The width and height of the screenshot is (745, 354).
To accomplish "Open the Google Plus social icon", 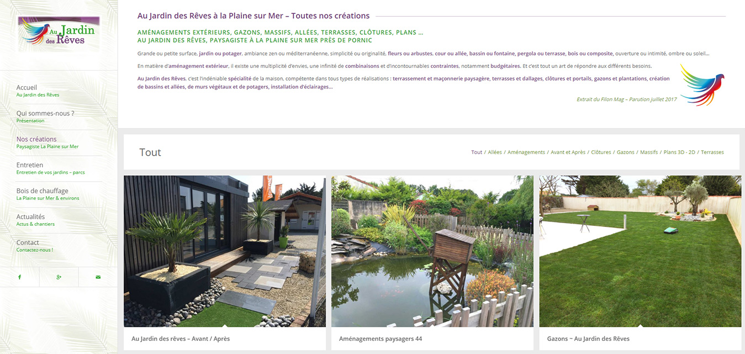I will 59,277.
